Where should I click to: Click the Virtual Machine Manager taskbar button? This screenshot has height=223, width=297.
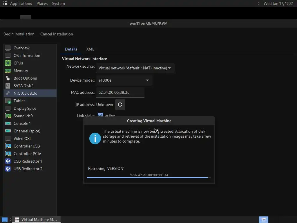(x=36, y=220)
